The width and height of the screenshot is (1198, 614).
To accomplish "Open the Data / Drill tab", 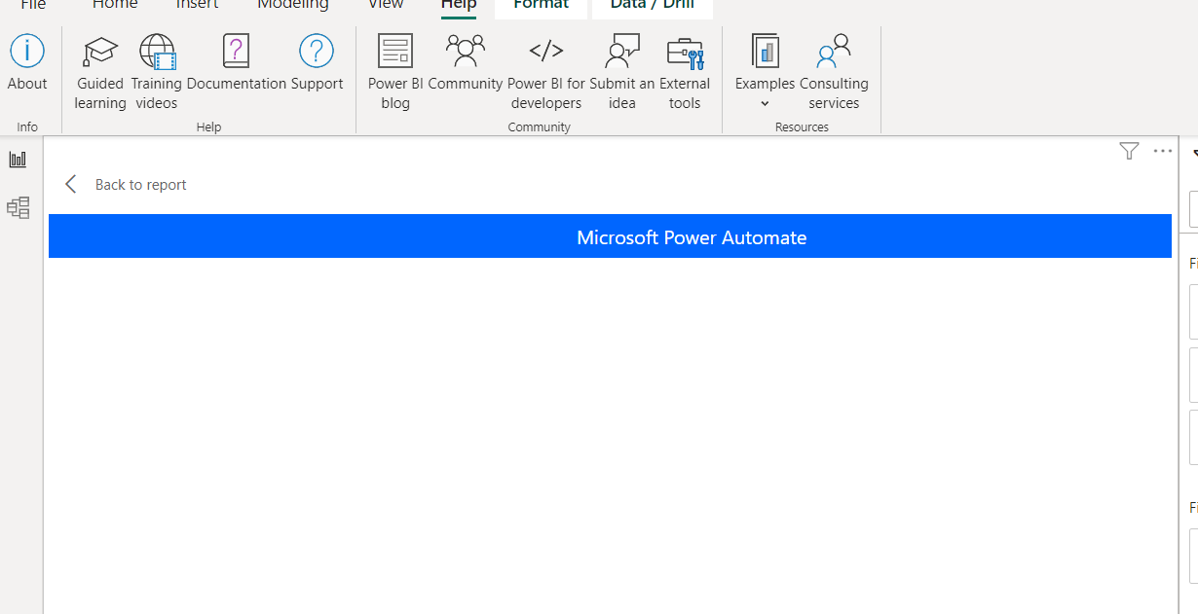I will pos(653,6).
